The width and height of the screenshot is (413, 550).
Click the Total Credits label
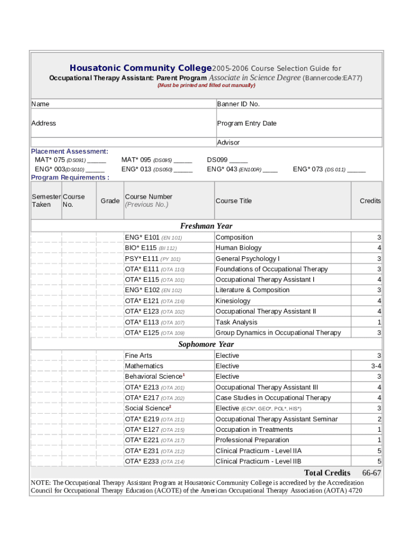pos(327,473)
